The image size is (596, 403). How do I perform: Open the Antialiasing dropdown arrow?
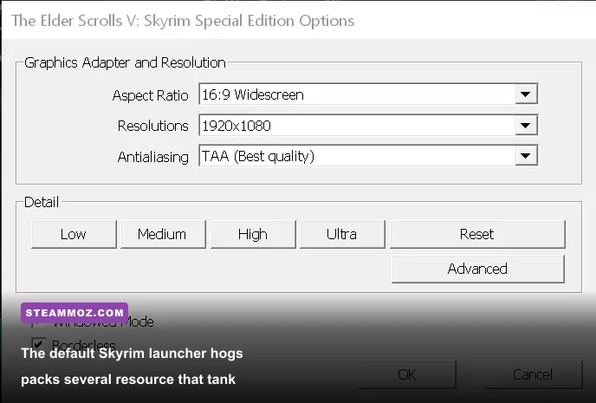click(526, 155)
